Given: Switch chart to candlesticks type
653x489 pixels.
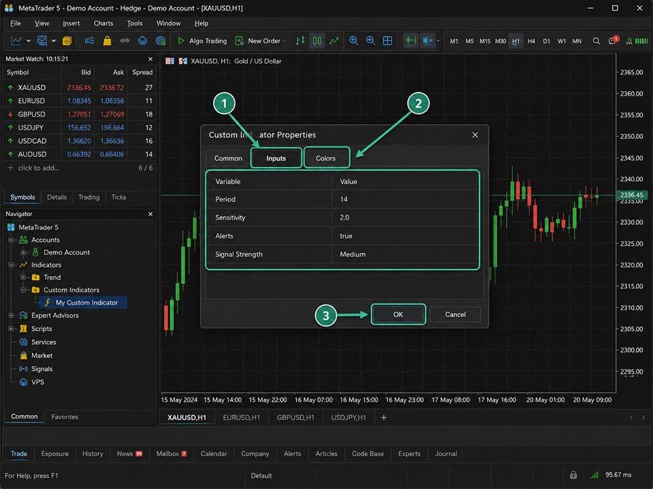Looking at the screenshot, I should point(317,40).
